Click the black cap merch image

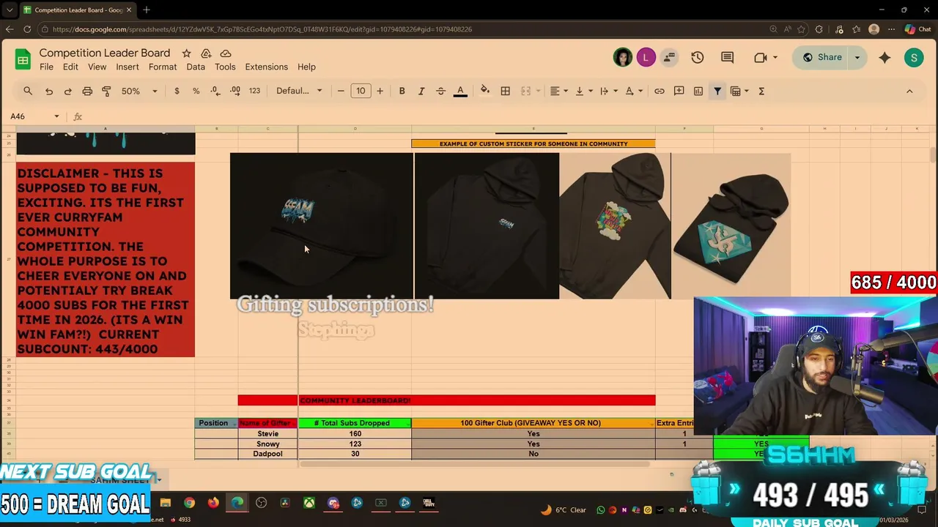(x=321, y=225)
